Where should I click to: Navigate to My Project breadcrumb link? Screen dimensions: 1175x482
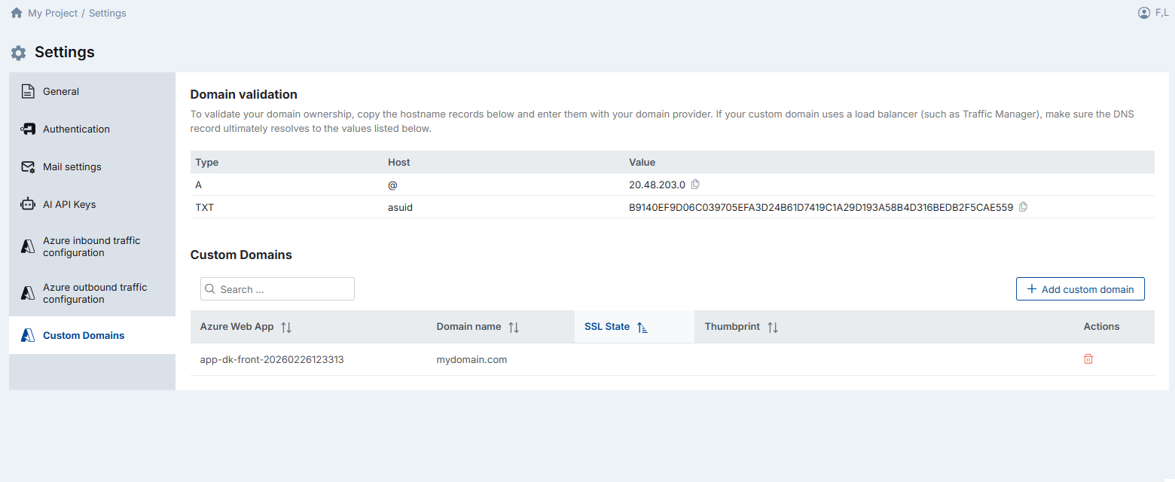click(x=53, y=13)
